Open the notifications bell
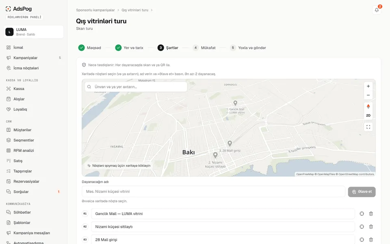This screenshot has width=390, height=244. pyautogui.click(x=377, y=10)
